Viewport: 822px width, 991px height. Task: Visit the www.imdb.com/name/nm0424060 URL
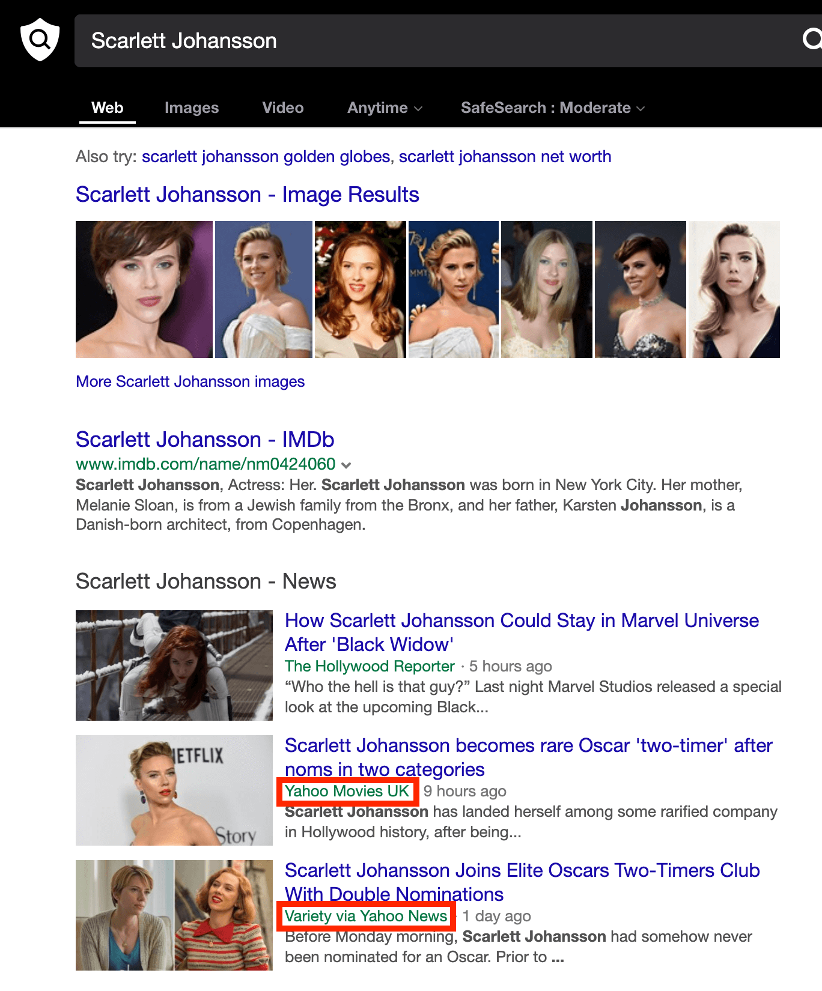tap(205, 464)
